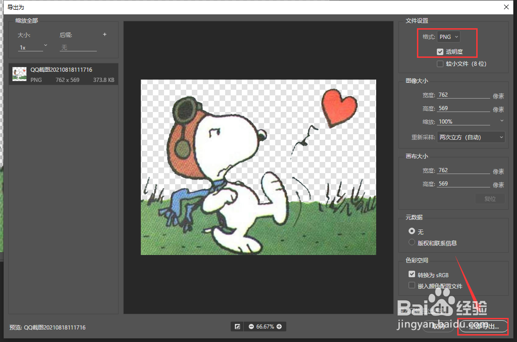Edit the canvas height field

tap(464, 184)
